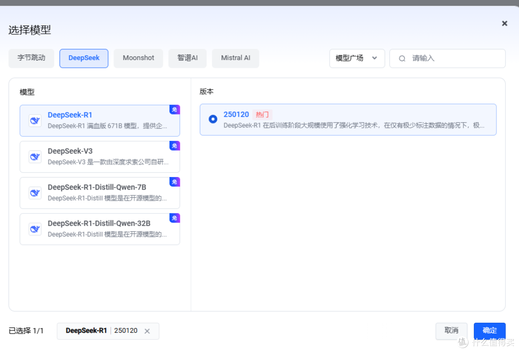Click the 免 badge on DeepSeek-R1 card

pos(174,110)
